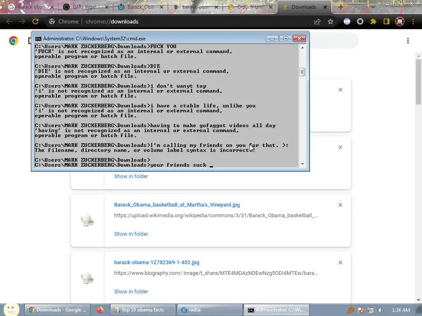Open barack-obama-12782369-1-402.jpg file link

157,262
